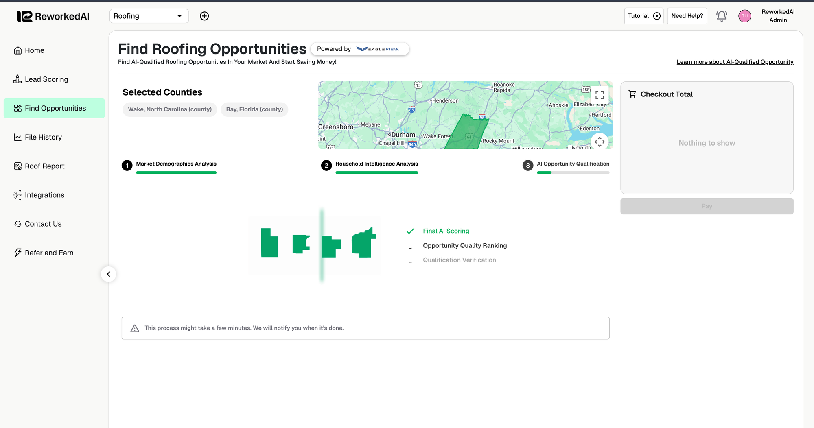Click the play icon in the Tutorial button

[657, 16]
